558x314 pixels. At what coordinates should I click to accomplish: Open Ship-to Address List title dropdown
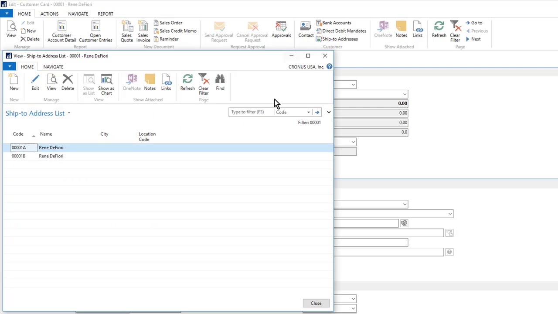click(x=69, y=113)
